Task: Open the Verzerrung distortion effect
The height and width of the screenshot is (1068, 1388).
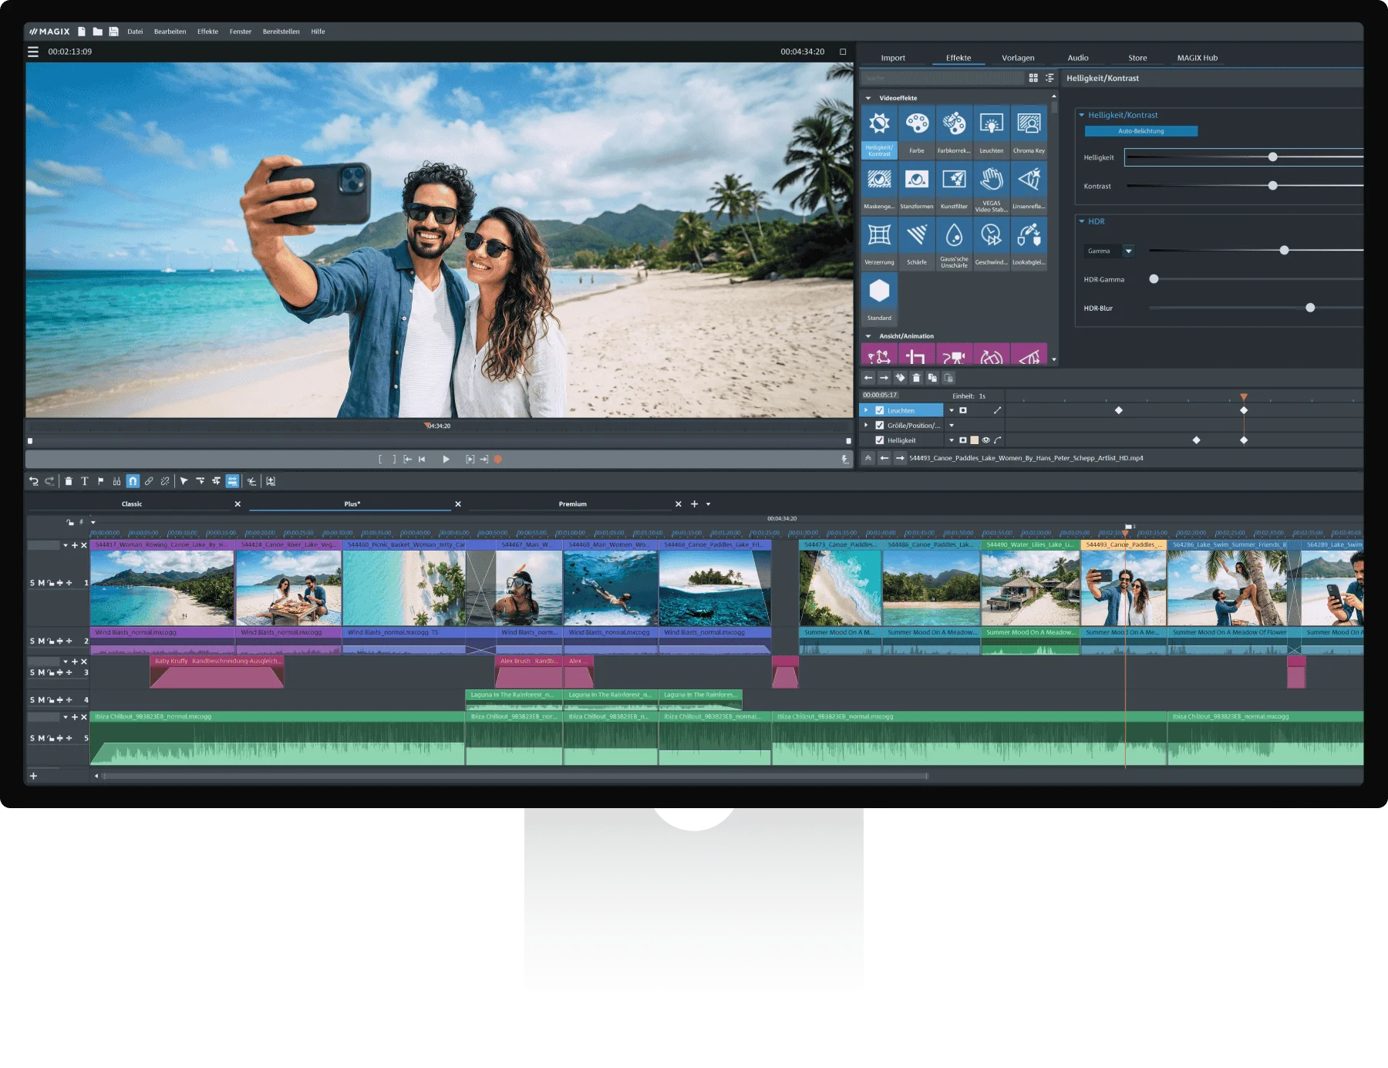Action: (879, 243)
